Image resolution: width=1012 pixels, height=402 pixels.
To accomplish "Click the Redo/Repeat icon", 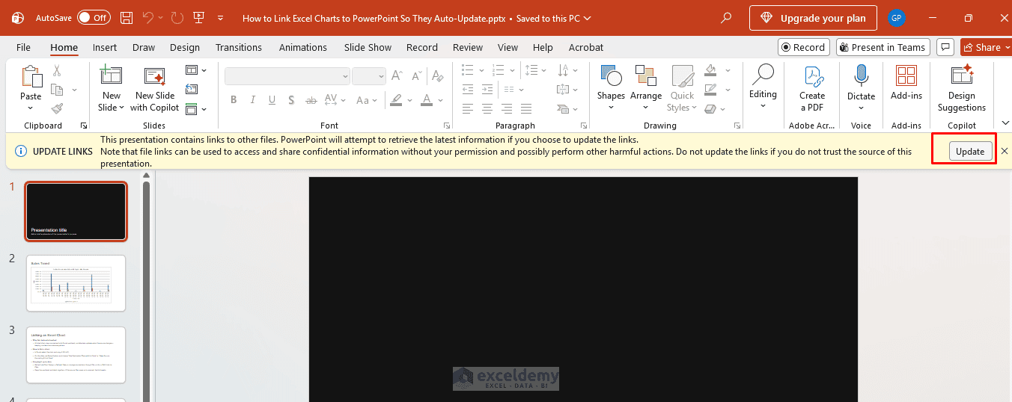I will 177,17.
